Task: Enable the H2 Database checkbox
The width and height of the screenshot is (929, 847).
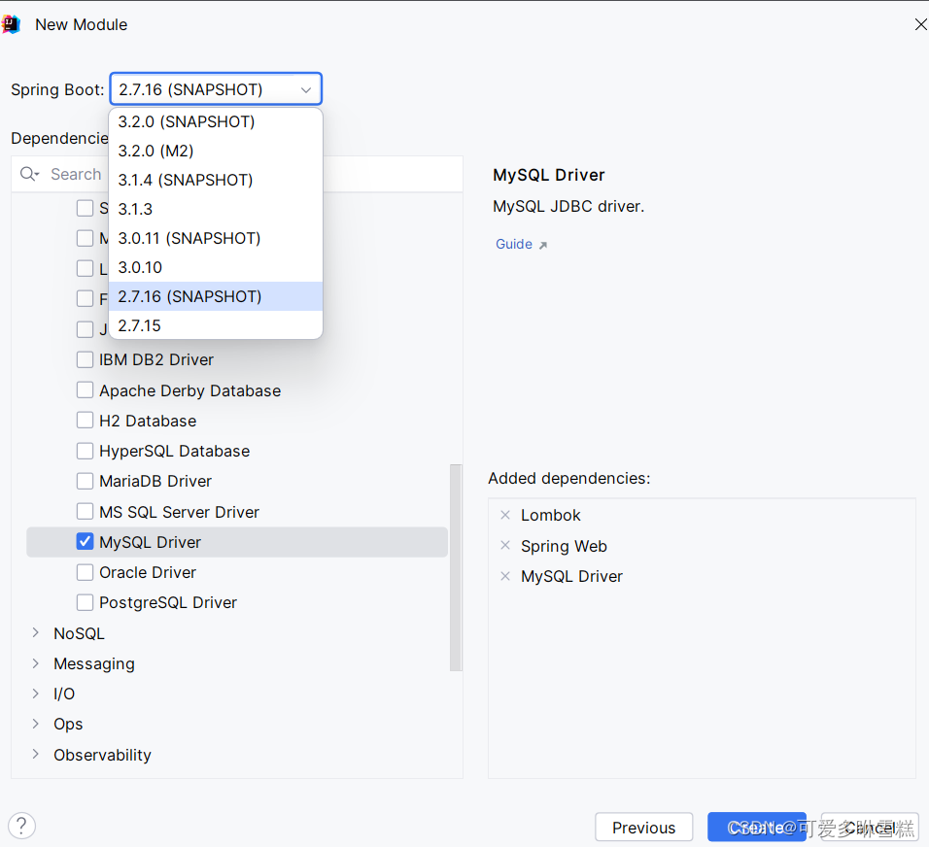Action: point(85,421)
